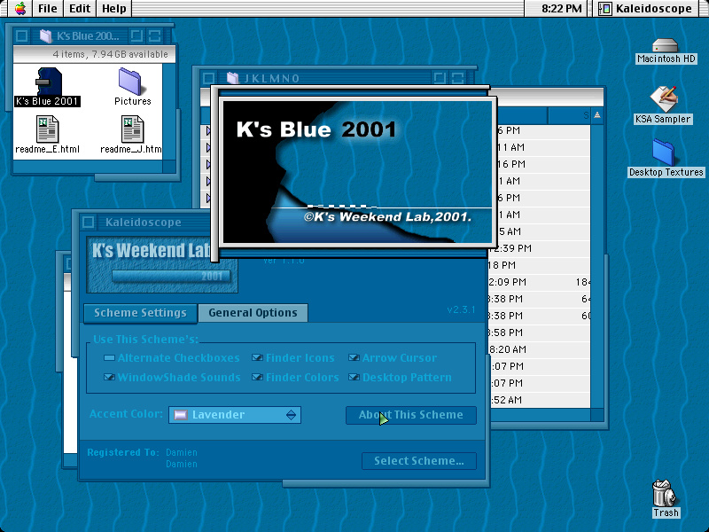Click the sort order icon in JKLMNO list header
Viewport: 709px width, 532px height.
pos(596,115)
